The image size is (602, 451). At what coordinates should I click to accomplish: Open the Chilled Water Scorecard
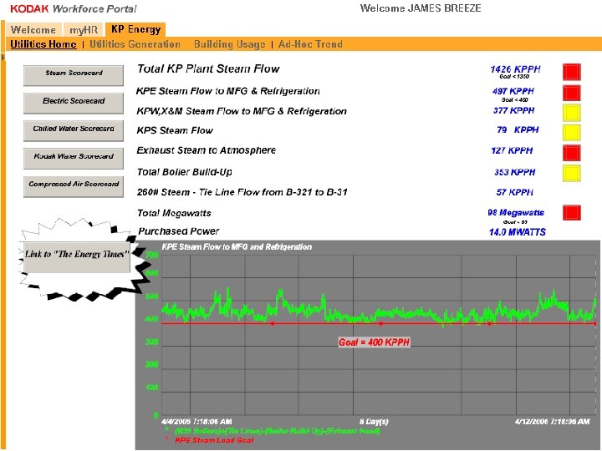[x=74, y=130]
